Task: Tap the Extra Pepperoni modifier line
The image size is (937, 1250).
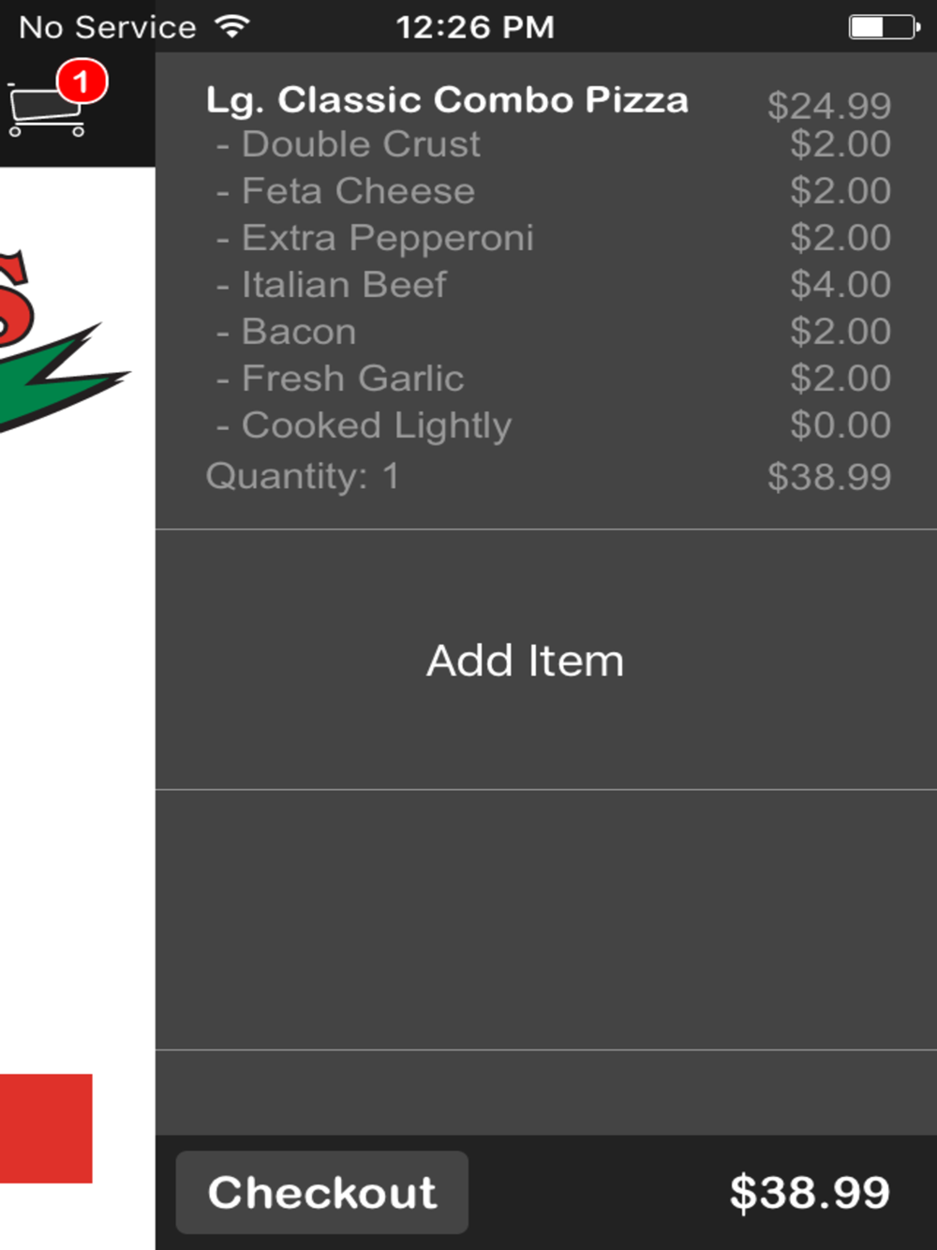Action: tap(553, 238)
